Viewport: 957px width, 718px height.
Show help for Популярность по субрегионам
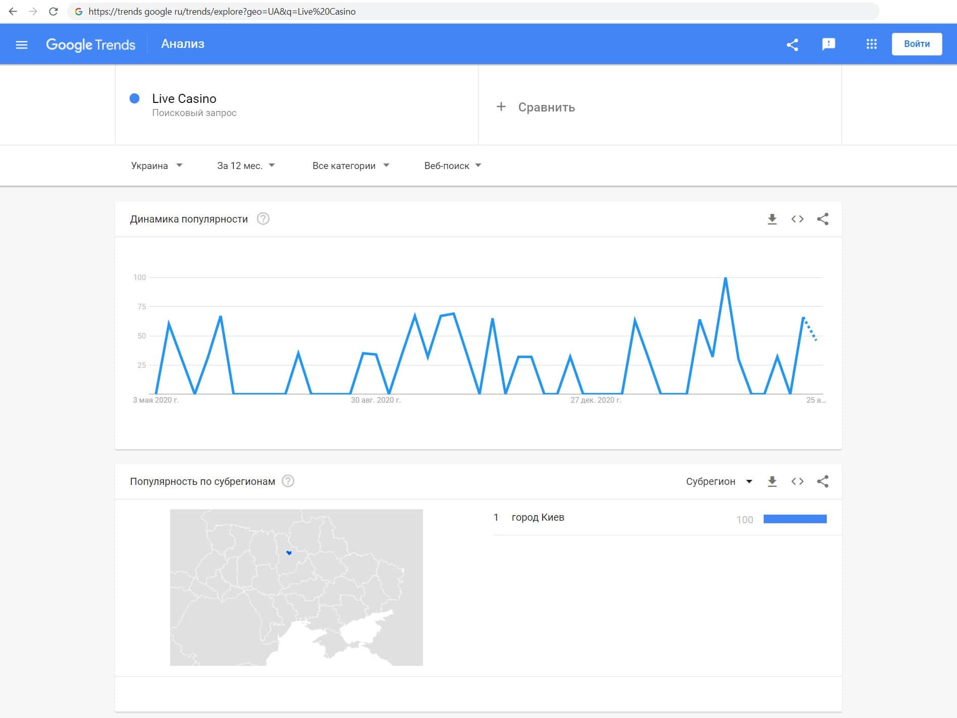click(x=288, y=481)
